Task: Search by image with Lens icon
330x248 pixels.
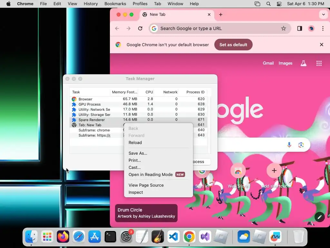Action: 301,145
